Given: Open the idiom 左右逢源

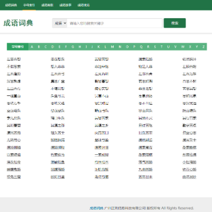Looking at the screenshot, I should click(14, 74).
